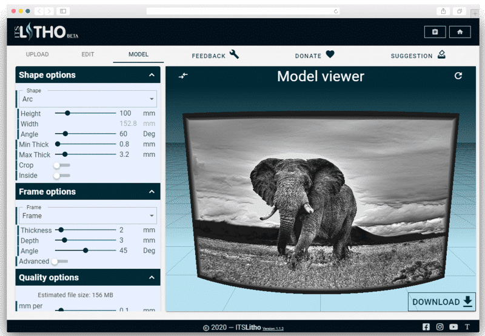
Task: Collapse the model viewer with arrows icon
Action: (x=183, y=75)
